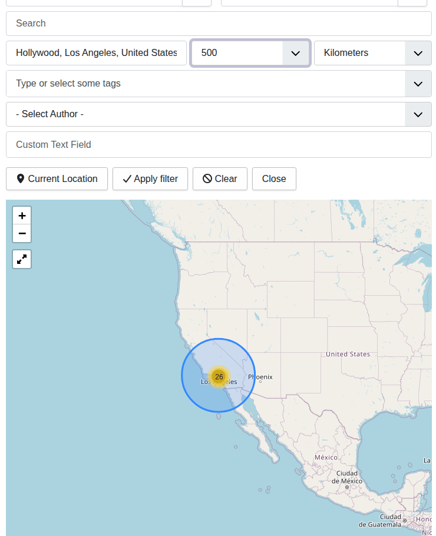The image size is (436, 536).
Task: Click the Custom Text Field input
Action: [219, 145]
